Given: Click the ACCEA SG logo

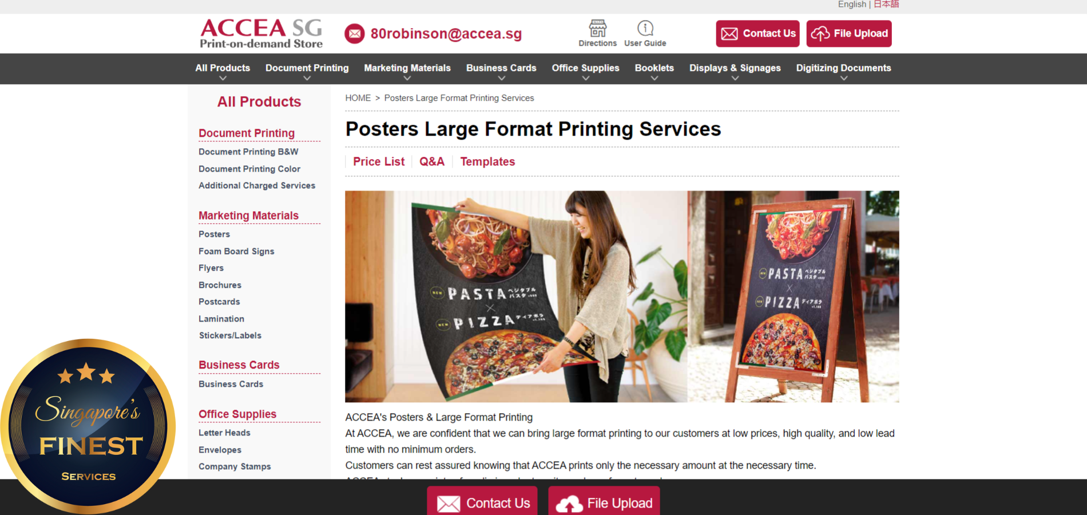Looking at the screenshot, I should [261, 33].
